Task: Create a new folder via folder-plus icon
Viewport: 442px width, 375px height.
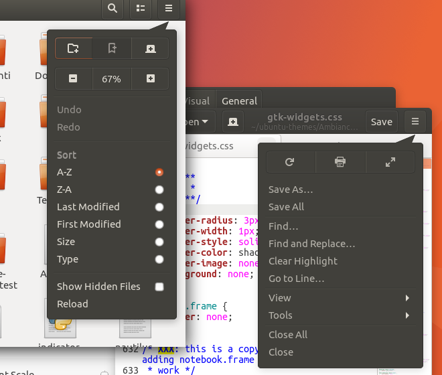Action: tap(73, 48)
